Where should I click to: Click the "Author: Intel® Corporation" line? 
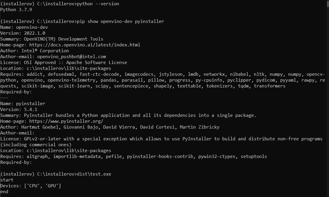pos(35,51)
